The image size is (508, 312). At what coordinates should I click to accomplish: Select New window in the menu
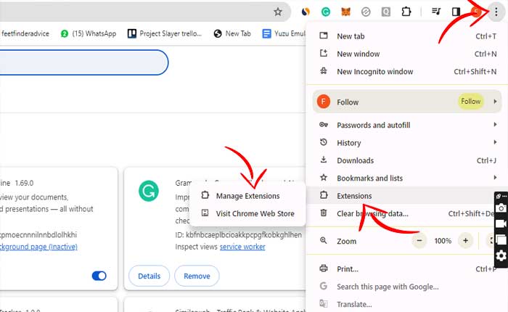(x=406, y=54)
